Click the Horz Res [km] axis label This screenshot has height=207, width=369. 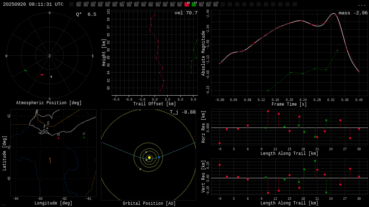pos(203,127)
